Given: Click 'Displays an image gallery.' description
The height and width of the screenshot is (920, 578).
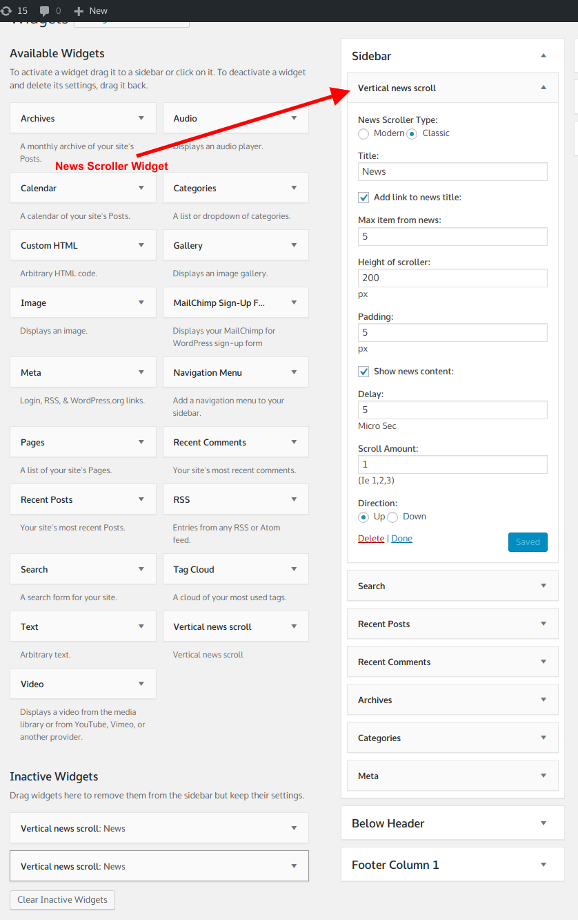Looking at the screenshot, I should pos(220,274).
